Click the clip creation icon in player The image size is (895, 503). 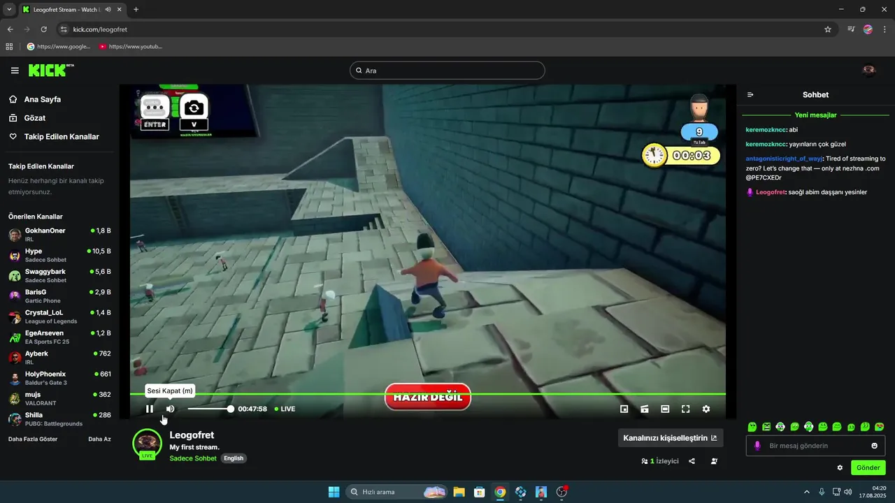[x=645, y=409]
